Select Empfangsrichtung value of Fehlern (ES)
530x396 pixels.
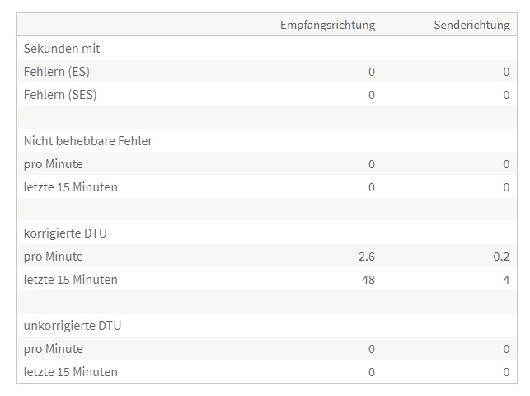pyautogui.click(x=372, y=72)
